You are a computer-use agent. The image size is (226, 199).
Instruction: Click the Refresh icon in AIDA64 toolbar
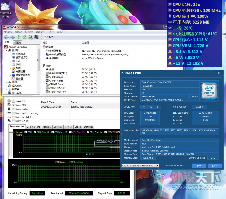(25, 37)
